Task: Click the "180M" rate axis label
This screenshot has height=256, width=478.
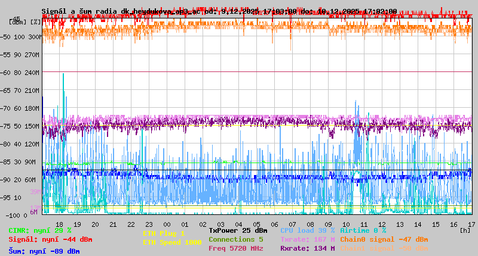Action: [32, 108]
